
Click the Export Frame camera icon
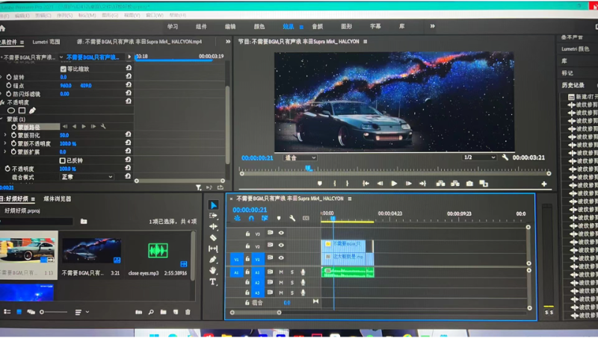tap(469, 184)
